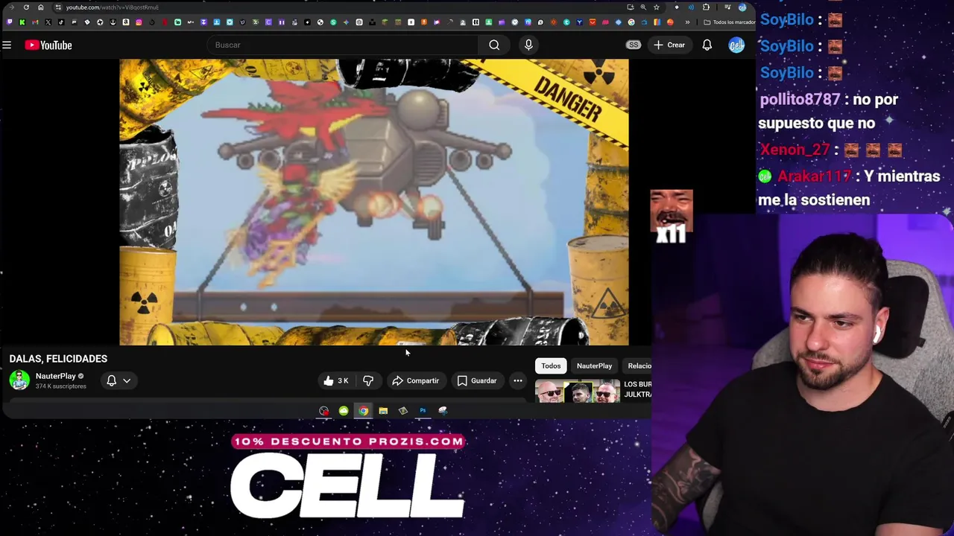The image size is (954, 536).
Task: Open the YouTube hamburger guide menu
Action: (7, 45)
